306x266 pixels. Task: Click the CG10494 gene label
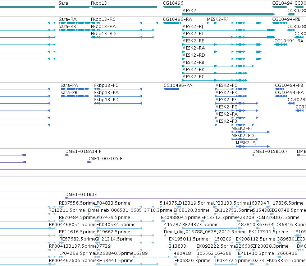[x=282, y=3]
